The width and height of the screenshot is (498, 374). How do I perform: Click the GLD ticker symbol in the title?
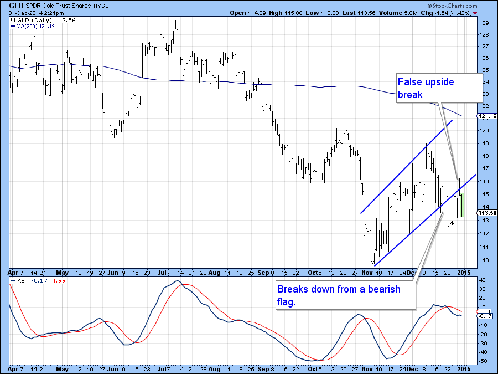click(x=16, y=6)
